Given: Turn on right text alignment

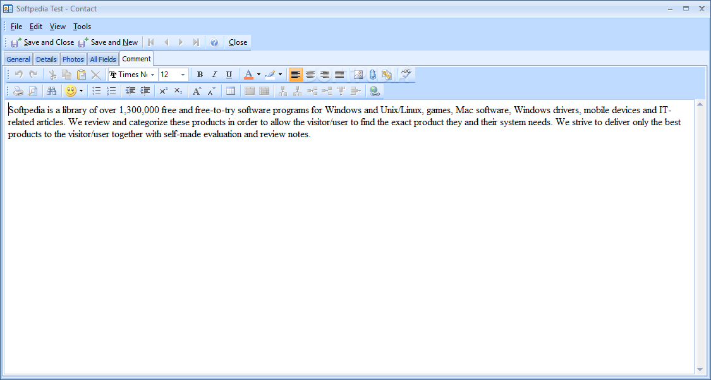Looking at the screenshot, I should point(325,75).
